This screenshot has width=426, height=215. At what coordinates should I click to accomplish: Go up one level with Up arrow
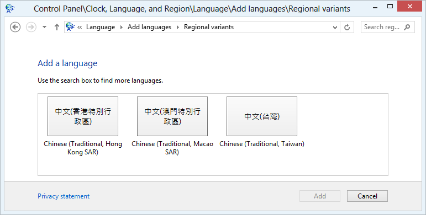click(57, 27)
